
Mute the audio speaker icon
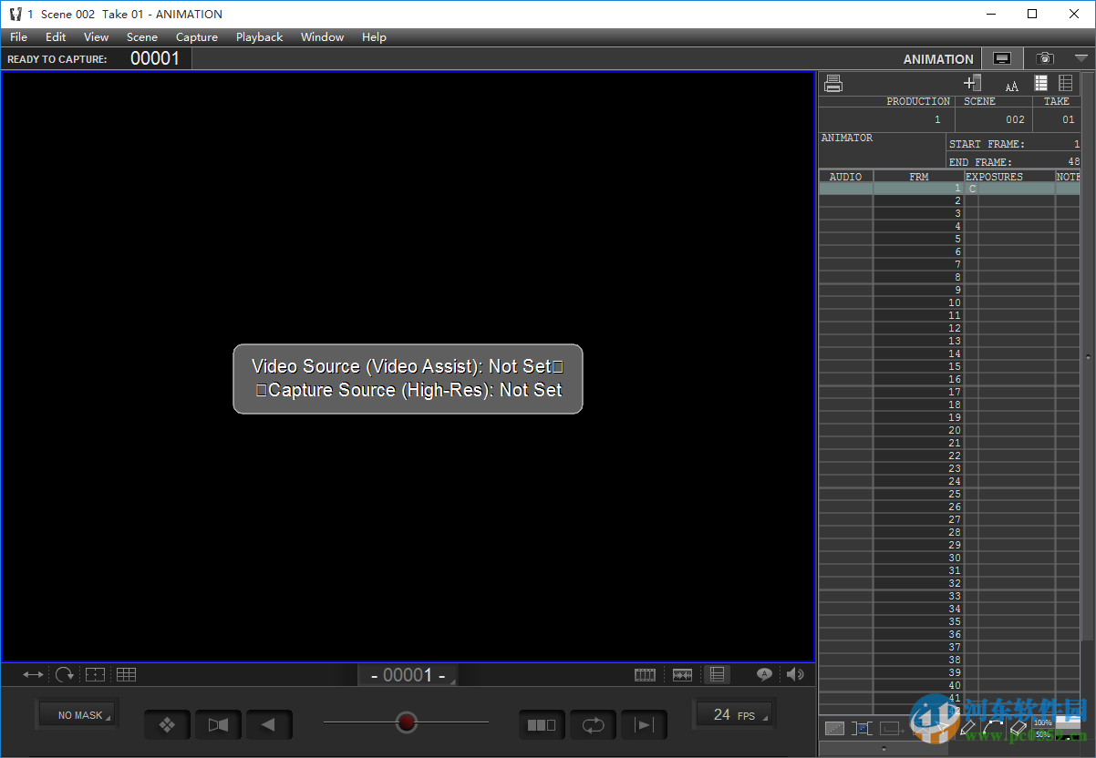(795, 674)
